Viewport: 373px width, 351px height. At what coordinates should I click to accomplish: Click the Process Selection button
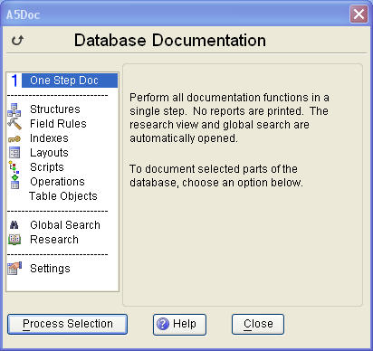click(x=67, y=324)
